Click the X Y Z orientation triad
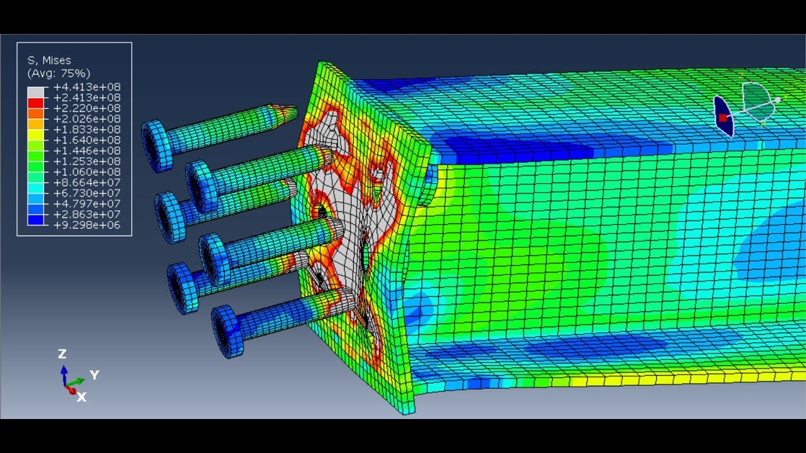The height and width of the screenshot is (453, 806). pyautogui.click(x=78, y=375)
